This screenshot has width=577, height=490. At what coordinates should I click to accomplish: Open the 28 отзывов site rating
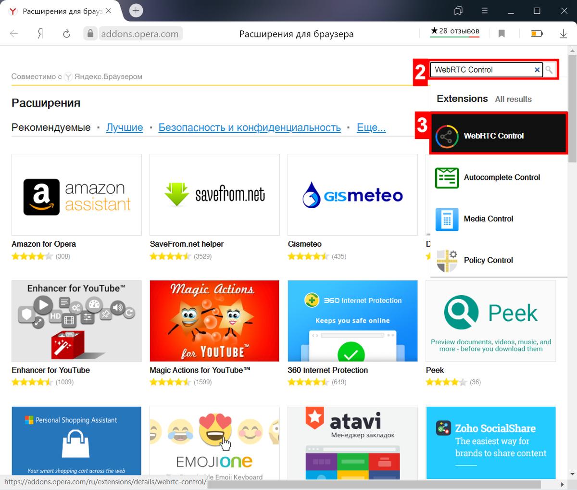[x=455, y=31]
